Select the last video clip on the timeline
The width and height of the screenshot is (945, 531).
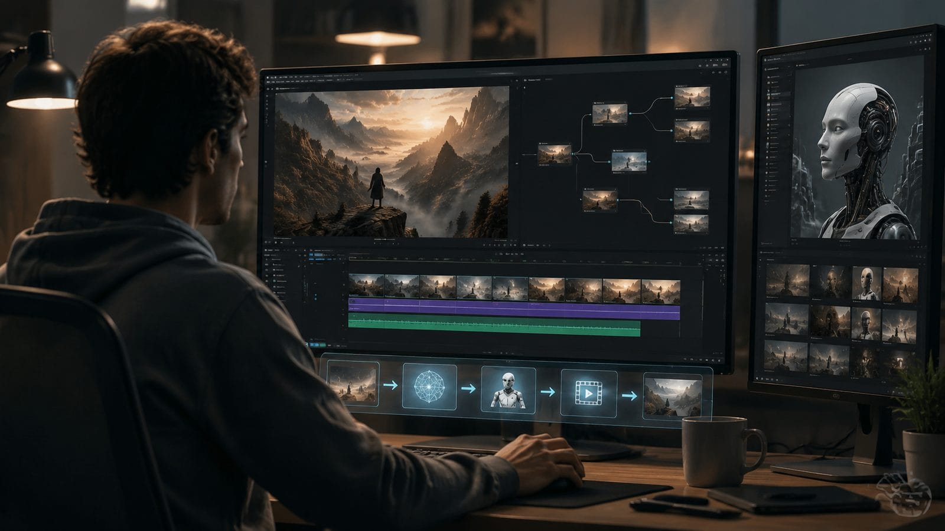[x=660, y=291]
